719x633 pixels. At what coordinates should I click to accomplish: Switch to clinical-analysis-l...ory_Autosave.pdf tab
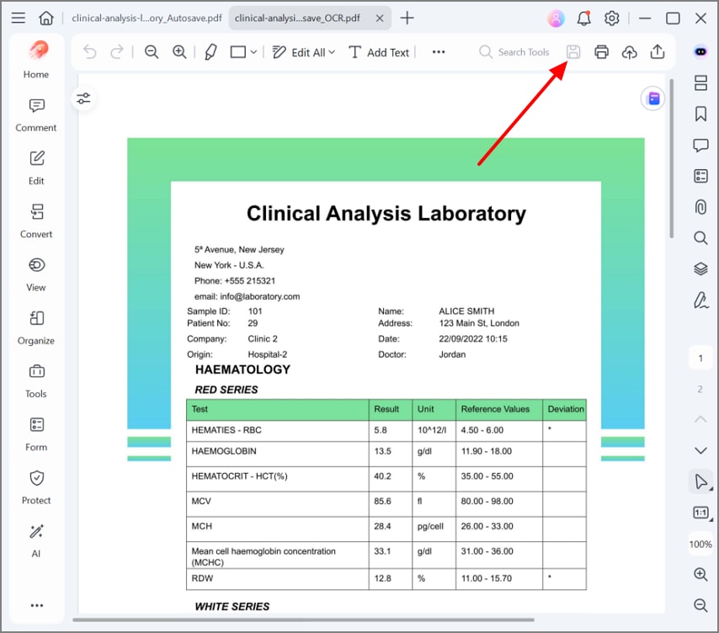point(146,18)
